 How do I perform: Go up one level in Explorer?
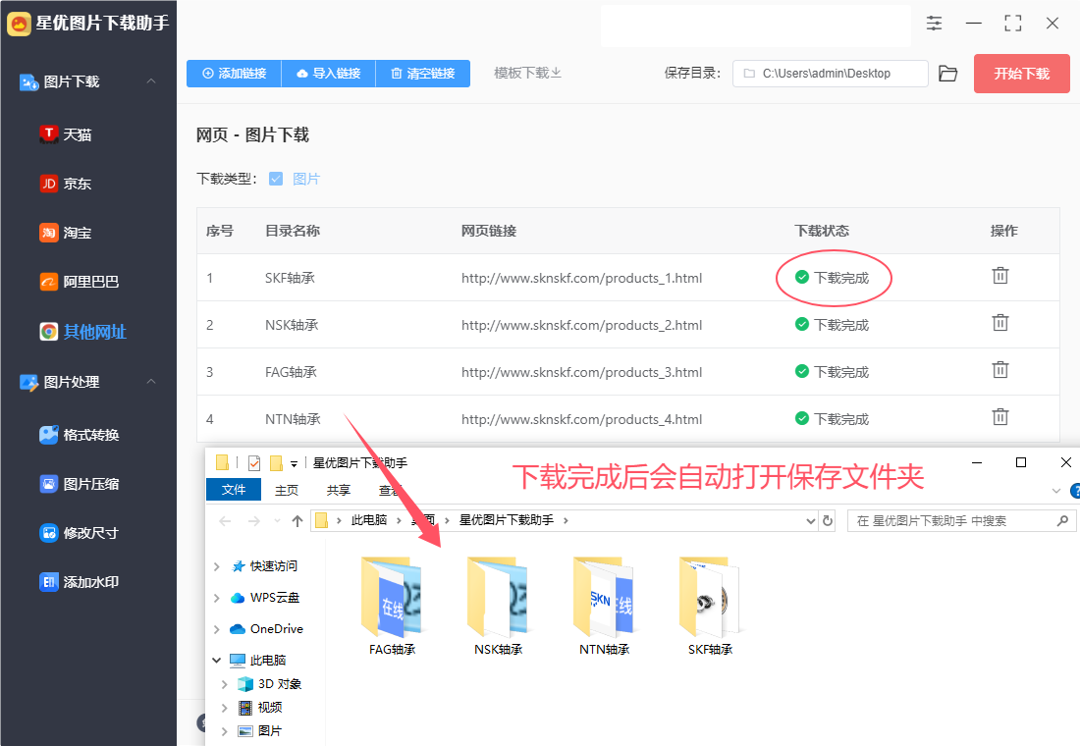297,521
